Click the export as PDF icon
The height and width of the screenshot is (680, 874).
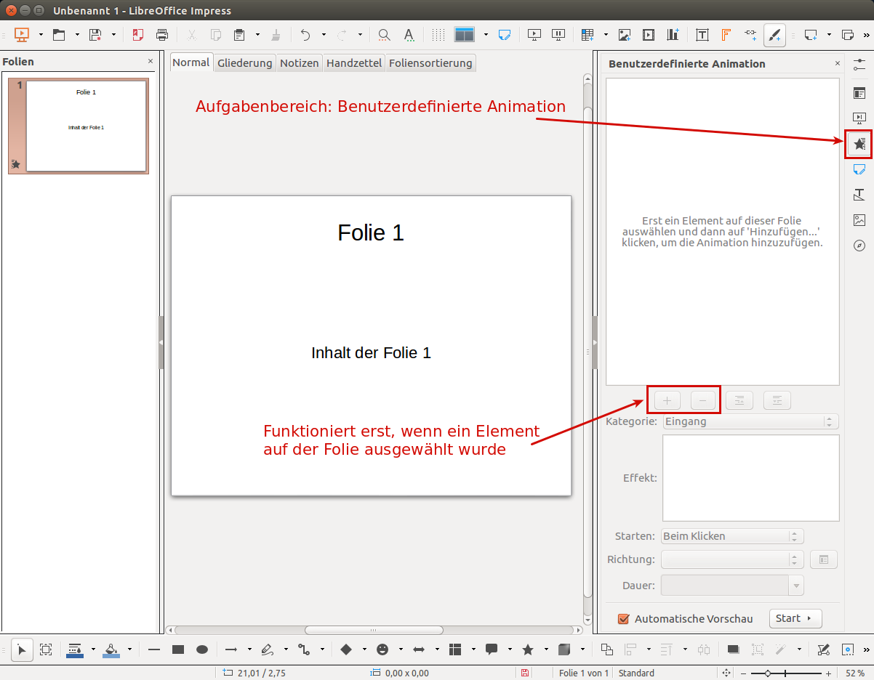coord(137,35)
